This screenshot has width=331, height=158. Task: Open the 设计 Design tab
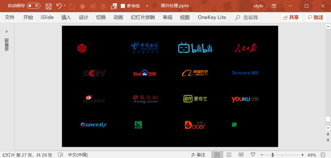click(x=83, y=17)
